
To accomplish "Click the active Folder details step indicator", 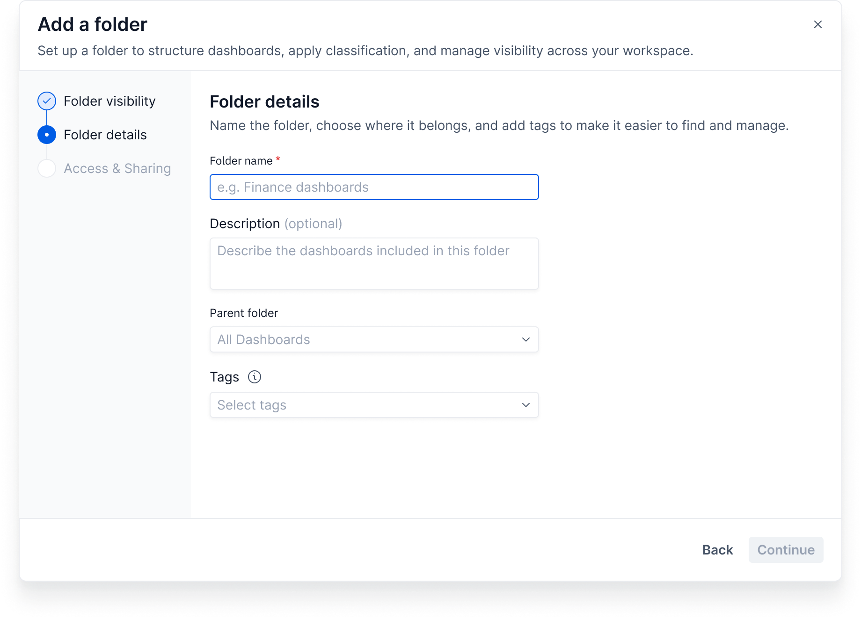I will coord(47,135).
